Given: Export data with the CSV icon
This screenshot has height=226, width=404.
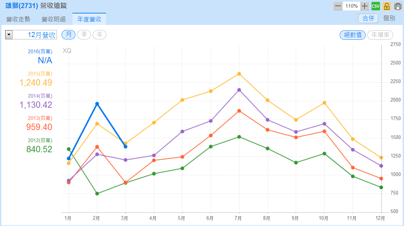Looking at the screenshot, I should pos(376,6).
